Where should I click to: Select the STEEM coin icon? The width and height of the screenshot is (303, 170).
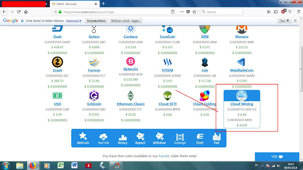click(167, 62)
